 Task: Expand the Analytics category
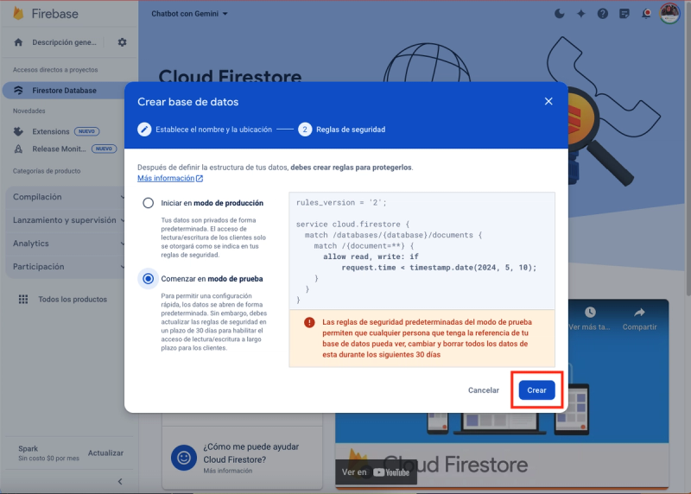coord(67,244)
